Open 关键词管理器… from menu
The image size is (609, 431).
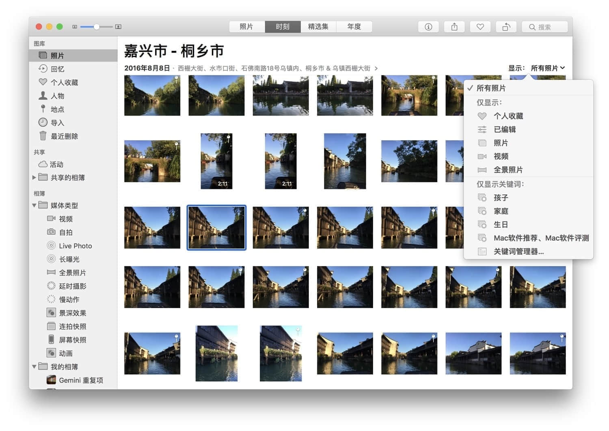(528, 251)
